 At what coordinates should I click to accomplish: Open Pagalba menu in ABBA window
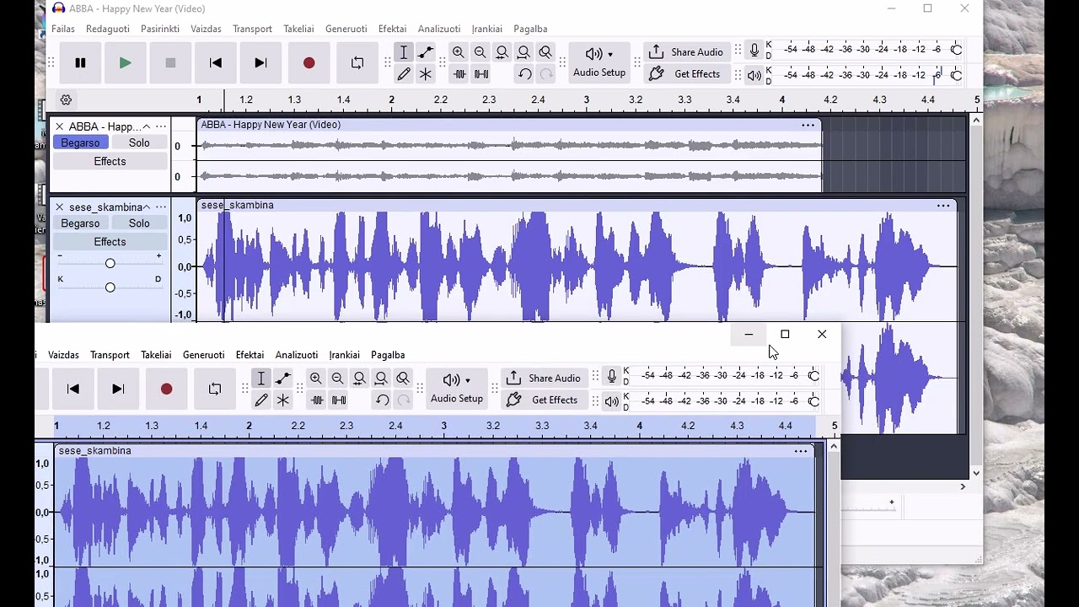(530, 29)
